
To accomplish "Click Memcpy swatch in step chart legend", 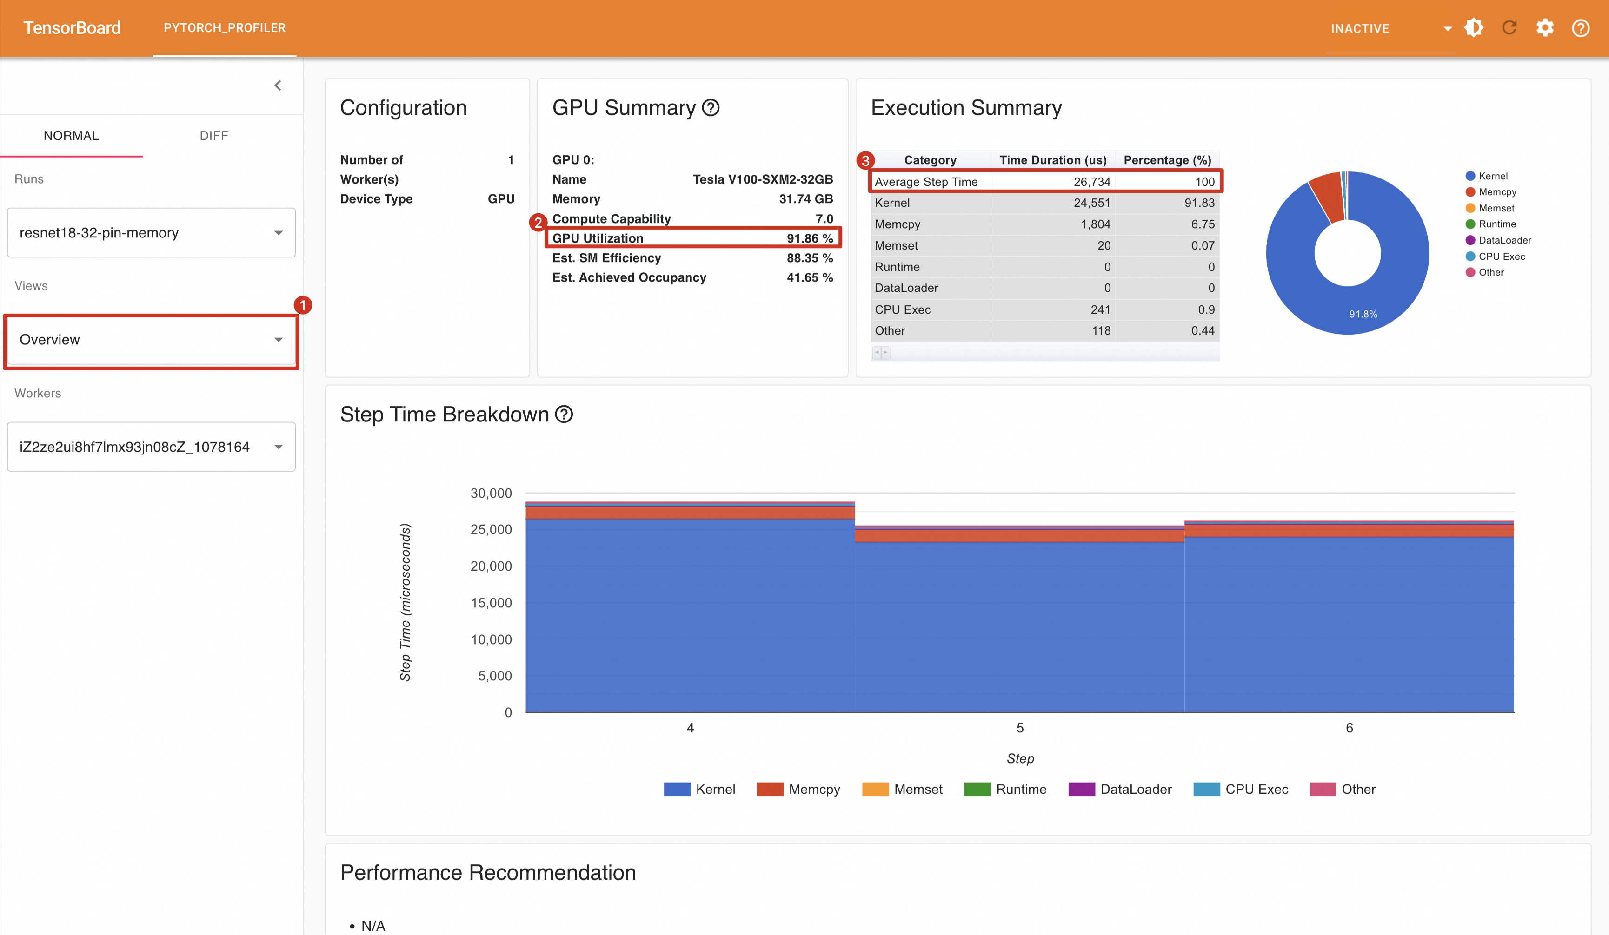I will 770,789.
